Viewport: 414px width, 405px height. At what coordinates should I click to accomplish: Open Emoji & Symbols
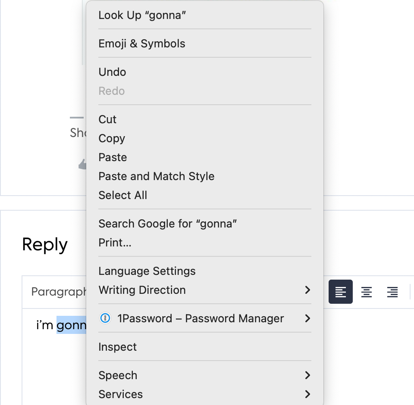click(204, 44)
